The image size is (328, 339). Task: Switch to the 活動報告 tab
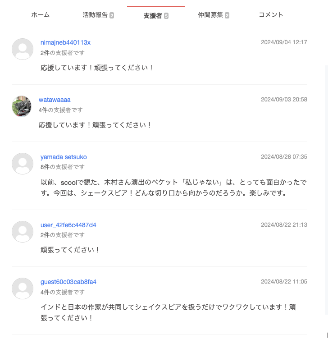point(95,15)
